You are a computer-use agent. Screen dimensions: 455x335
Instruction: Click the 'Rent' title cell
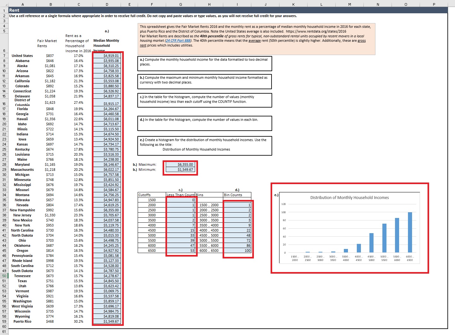pyautogui.click(x=14, y=10)
